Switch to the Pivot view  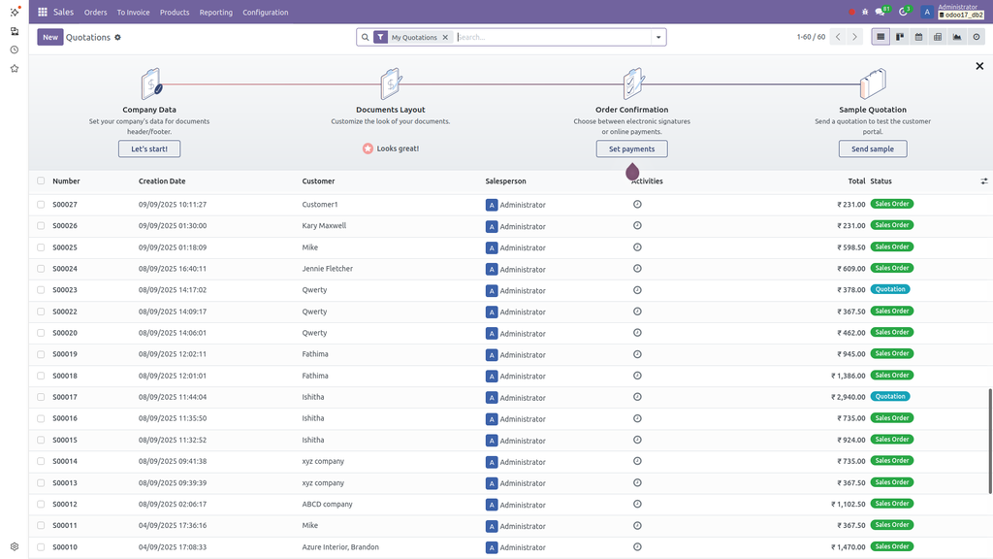[937, 37]
